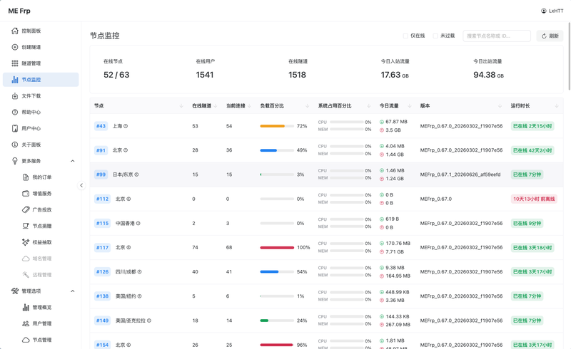Select the 节点监控 sidebar item
Viewport: 571px width, 349px height.
pyautogui.click(x=41, y=80)
